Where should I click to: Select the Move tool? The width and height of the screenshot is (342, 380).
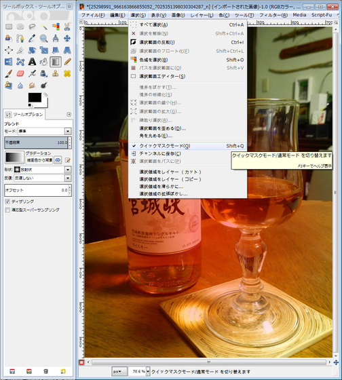pos(67,38)
